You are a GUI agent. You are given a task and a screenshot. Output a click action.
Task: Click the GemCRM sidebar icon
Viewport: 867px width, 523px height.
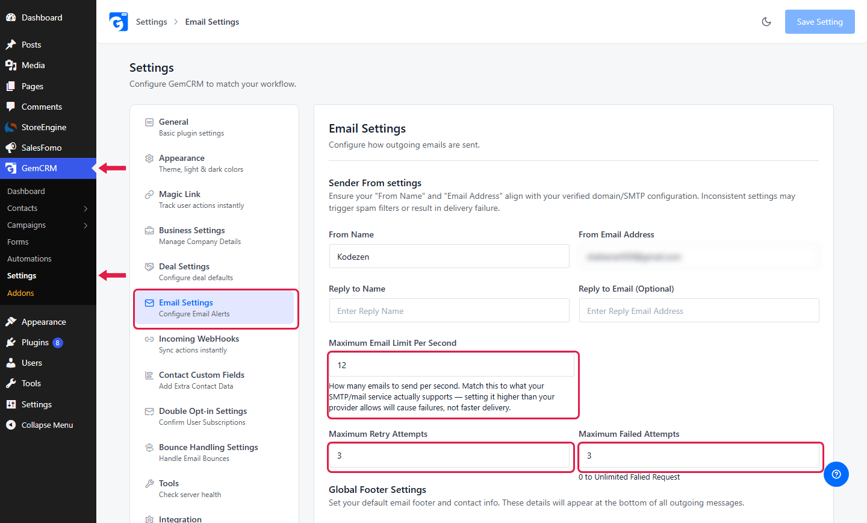(x=11, y=168)
